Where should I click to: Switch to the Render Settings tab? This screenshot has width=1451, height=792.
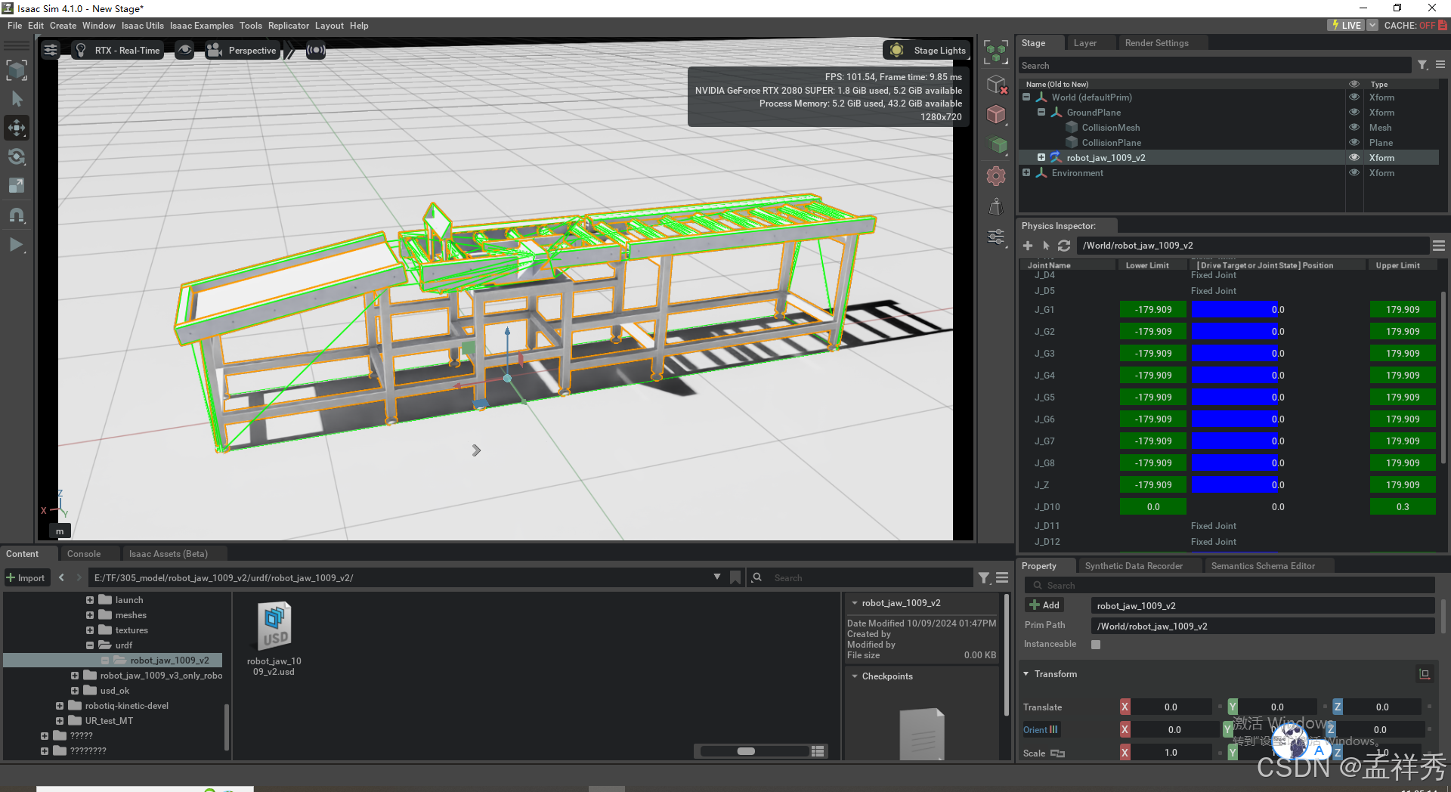[x=1156, y=43]
